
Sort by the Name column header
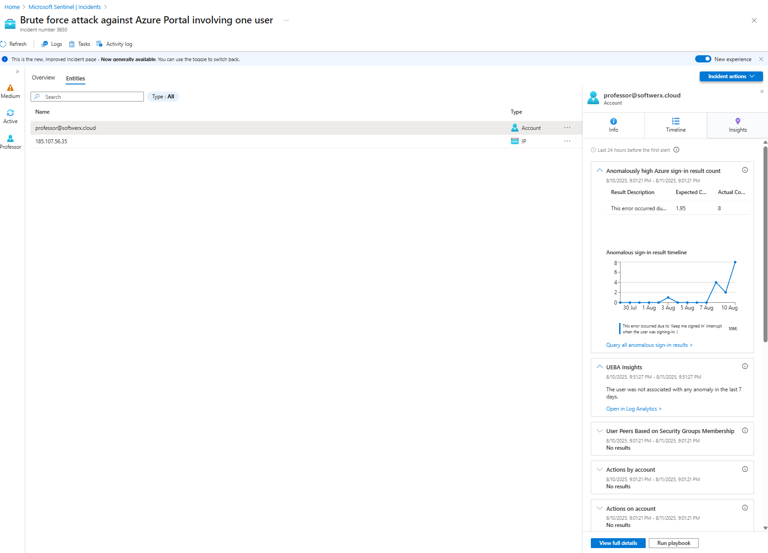42,112
